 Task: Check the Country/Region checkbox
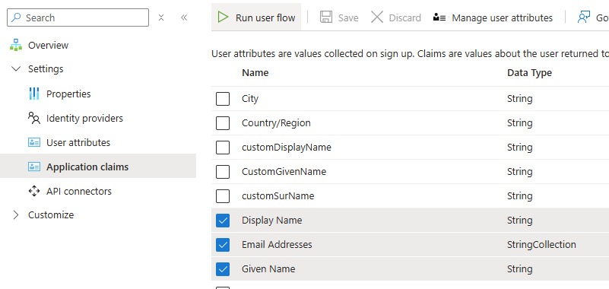click(x=223, y=123)
